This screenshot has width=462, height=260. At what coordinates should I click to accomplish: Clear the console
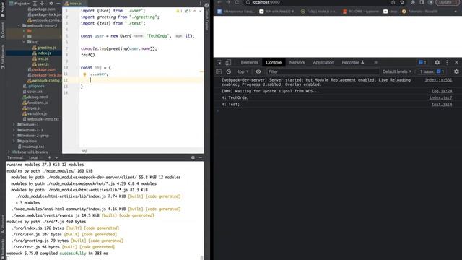click(x=229, y=71)
